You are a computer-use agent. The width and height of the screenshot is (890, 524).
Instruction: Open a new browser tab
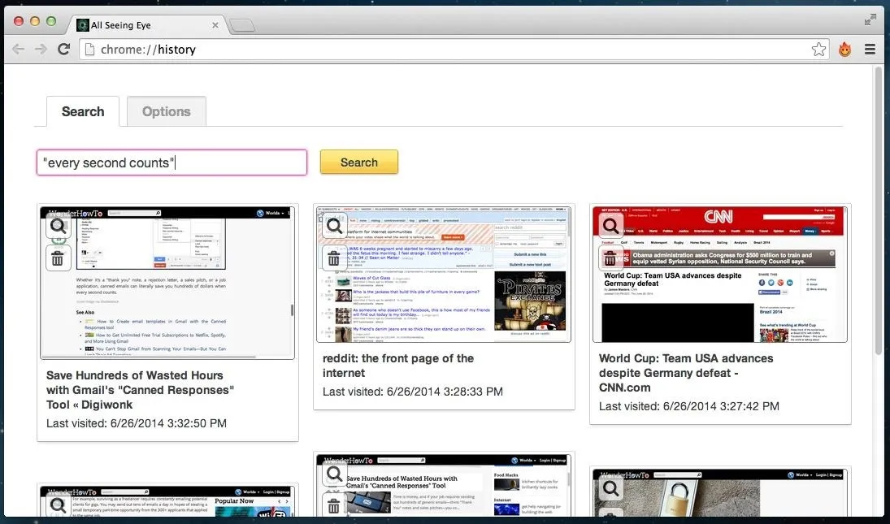click(242, 25)
